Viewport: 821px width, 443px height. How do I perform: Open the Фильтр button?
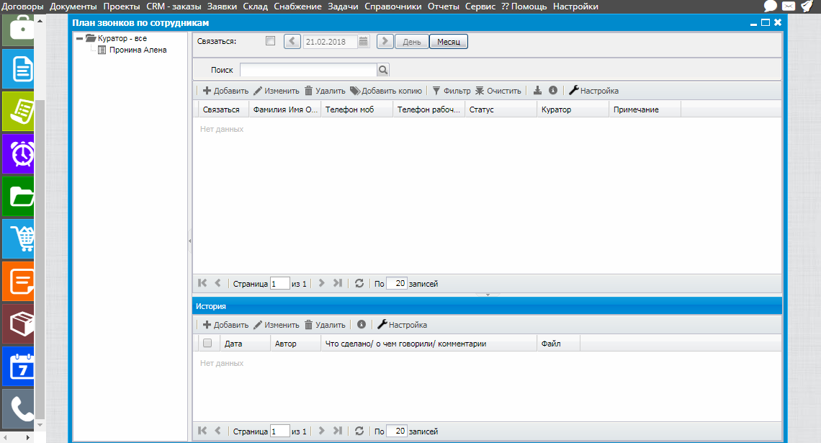coord(452,91)
